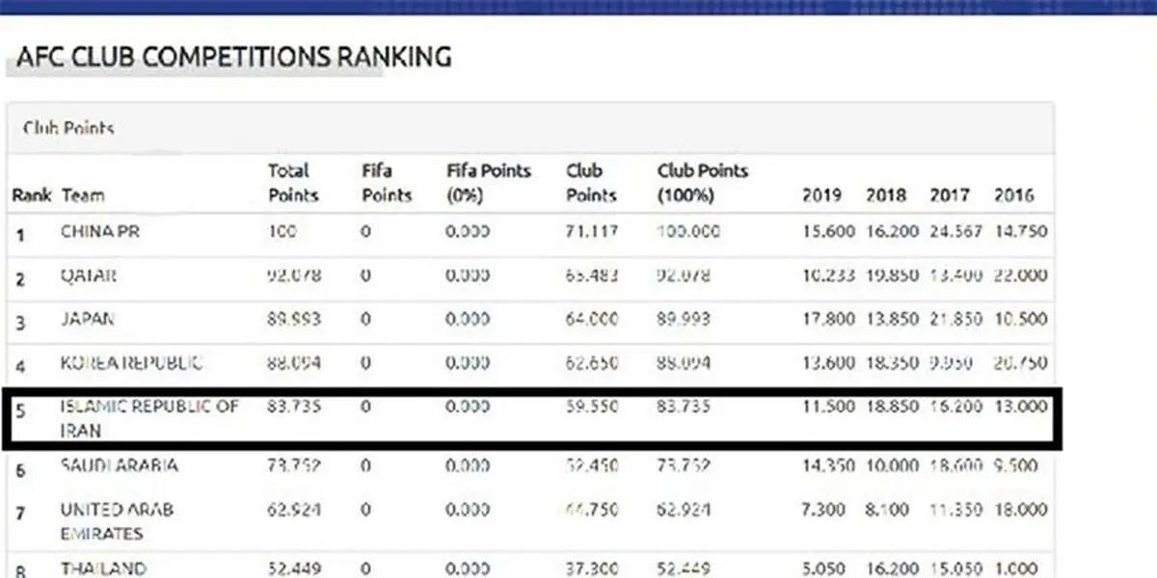Image resolution: width=1157 pixels, height=578 pixels.
Task: Open the SAUDI ARABIA team entry
Action: tap(120, 466)
